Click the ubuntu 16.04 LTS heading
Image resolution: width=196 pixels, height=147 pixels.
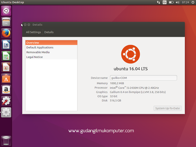click(x=130, y=69)
